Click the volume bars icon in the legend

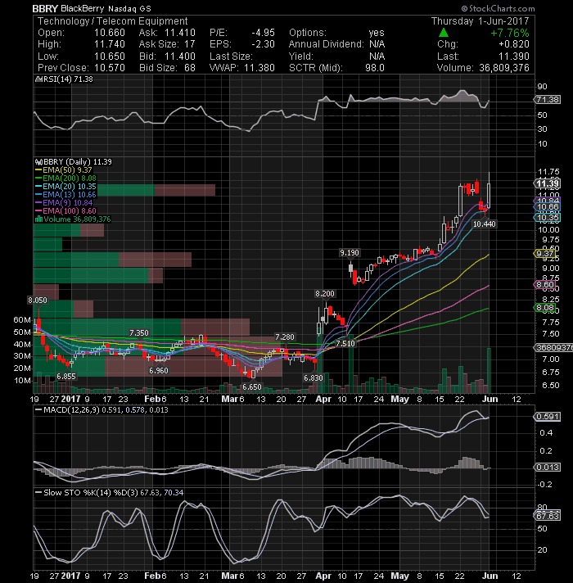point(38,219)
